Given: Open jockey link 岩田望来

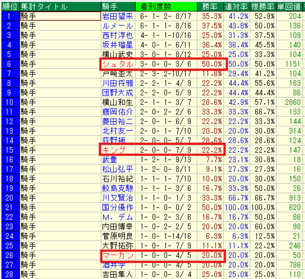Looking at the screenshot, I should 117,16.
